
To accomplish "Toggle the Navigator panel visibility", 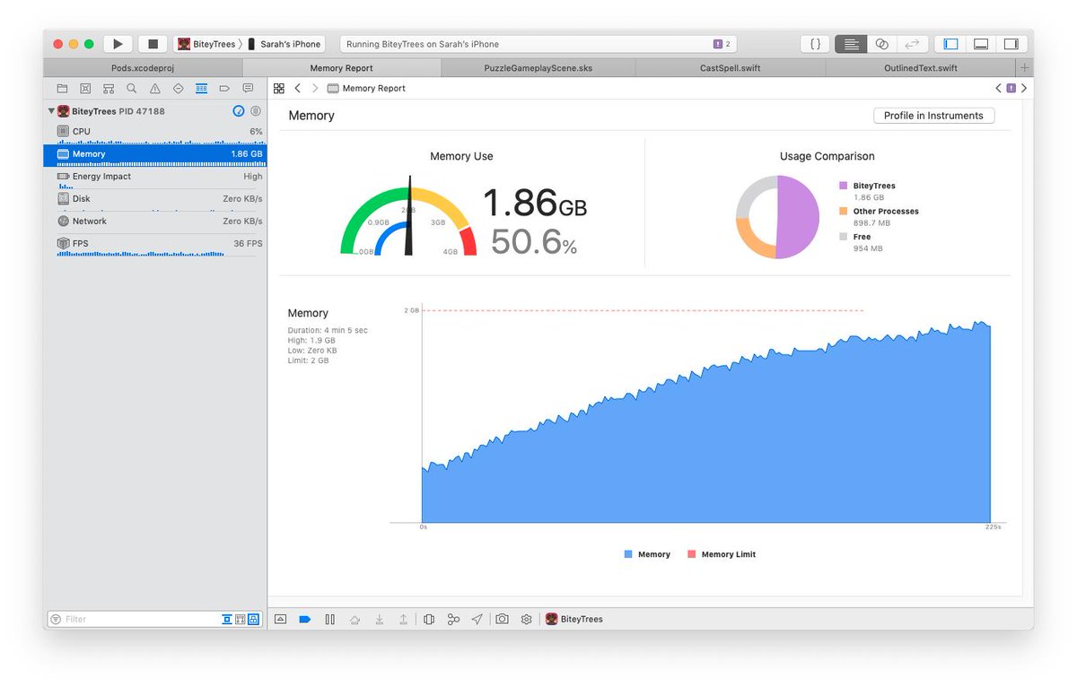I will pos(950,44).
